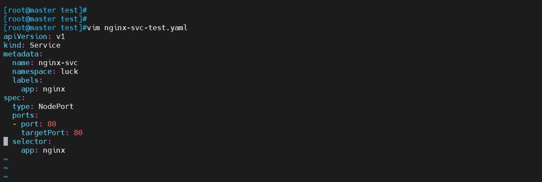Click nginx value under selector
The height and width of the screenshot is (182, 542).
54,150
